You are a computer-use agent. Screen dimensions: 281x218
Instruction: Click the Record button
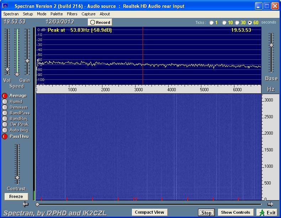100,22
